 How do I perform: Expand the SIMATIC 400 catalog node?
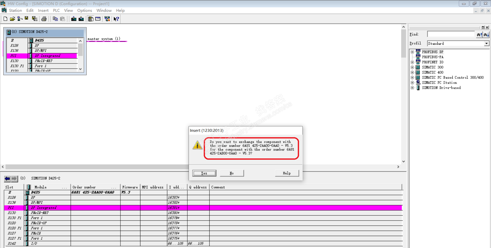[412, 72]
